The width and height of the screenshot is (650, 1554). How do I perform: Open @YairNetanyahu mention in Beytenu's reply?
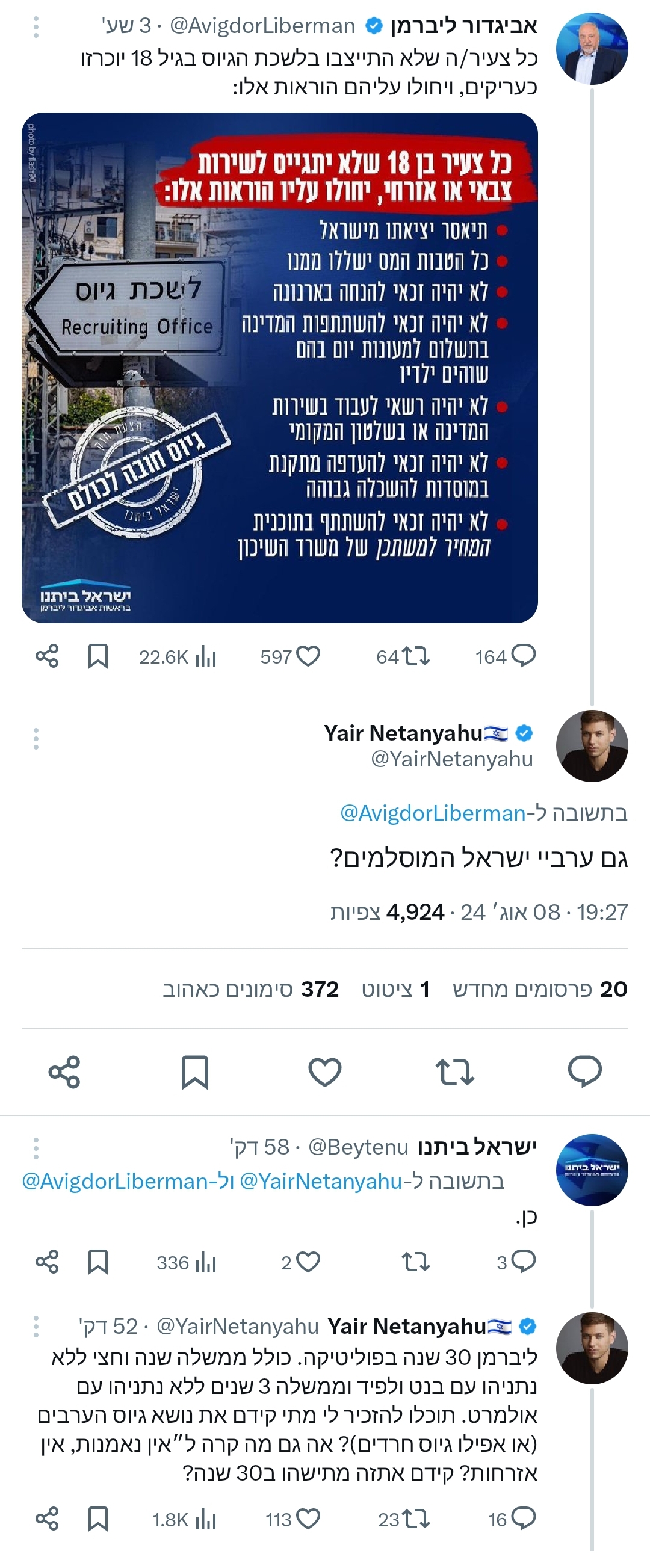pos(320,1180)
